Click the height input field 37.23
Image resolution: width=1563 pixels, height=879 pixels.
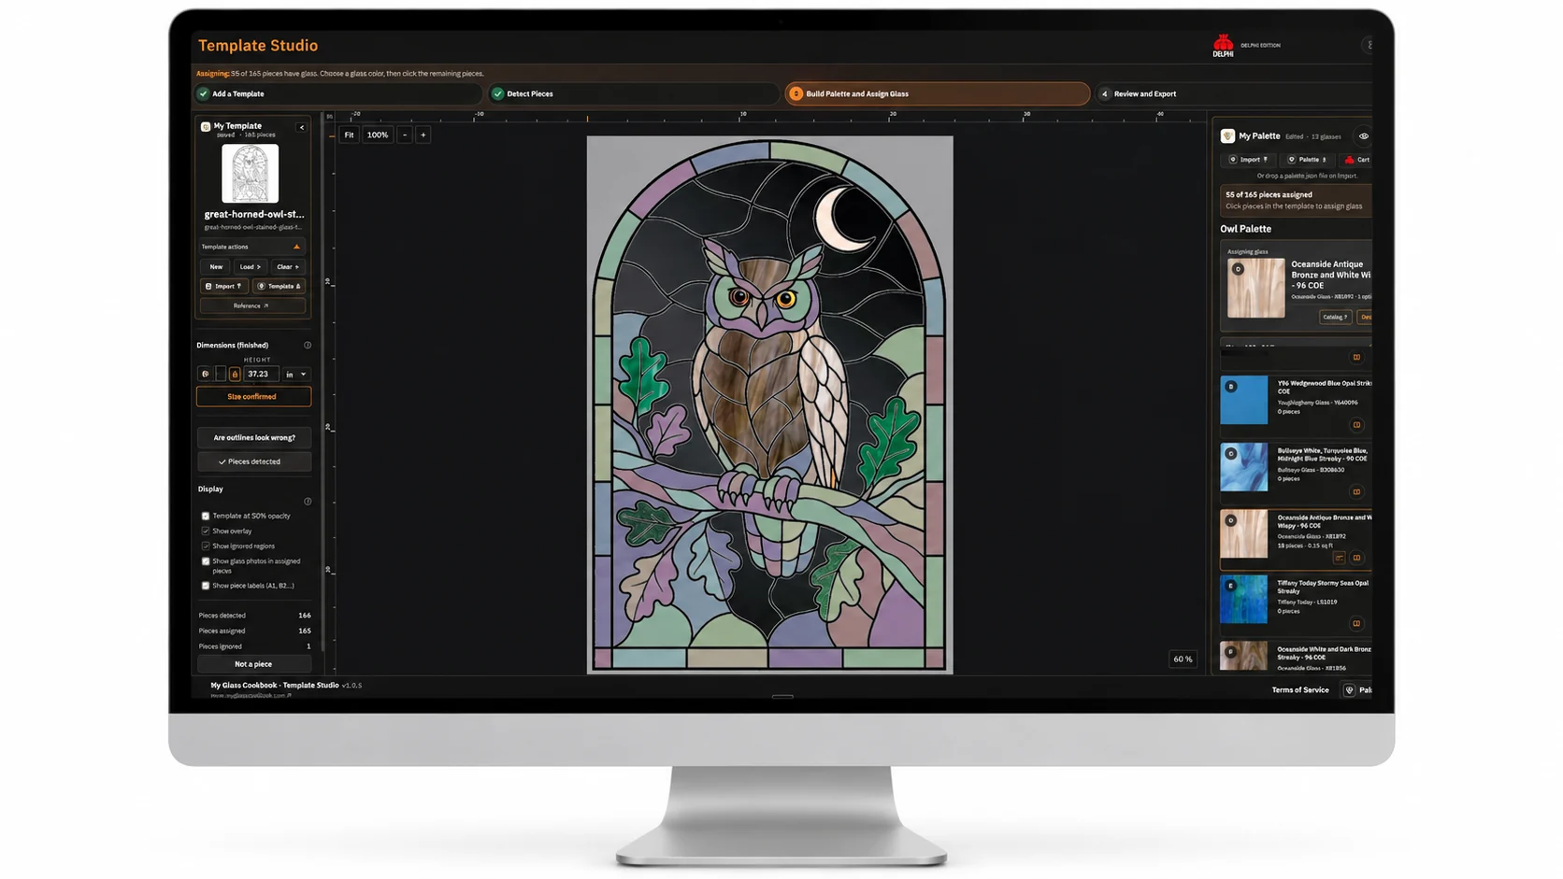coord(261,375)
